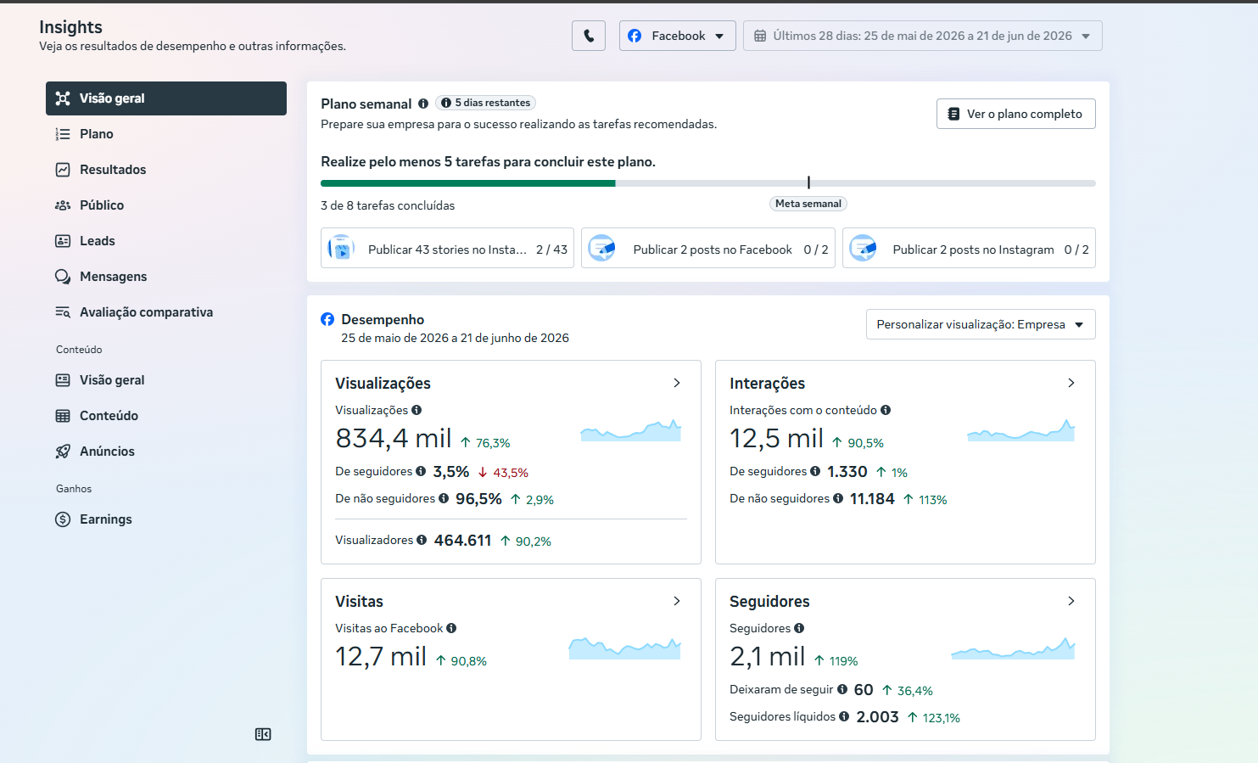
Task: Click the Leads contact card icon
Action: coord(63,241)
